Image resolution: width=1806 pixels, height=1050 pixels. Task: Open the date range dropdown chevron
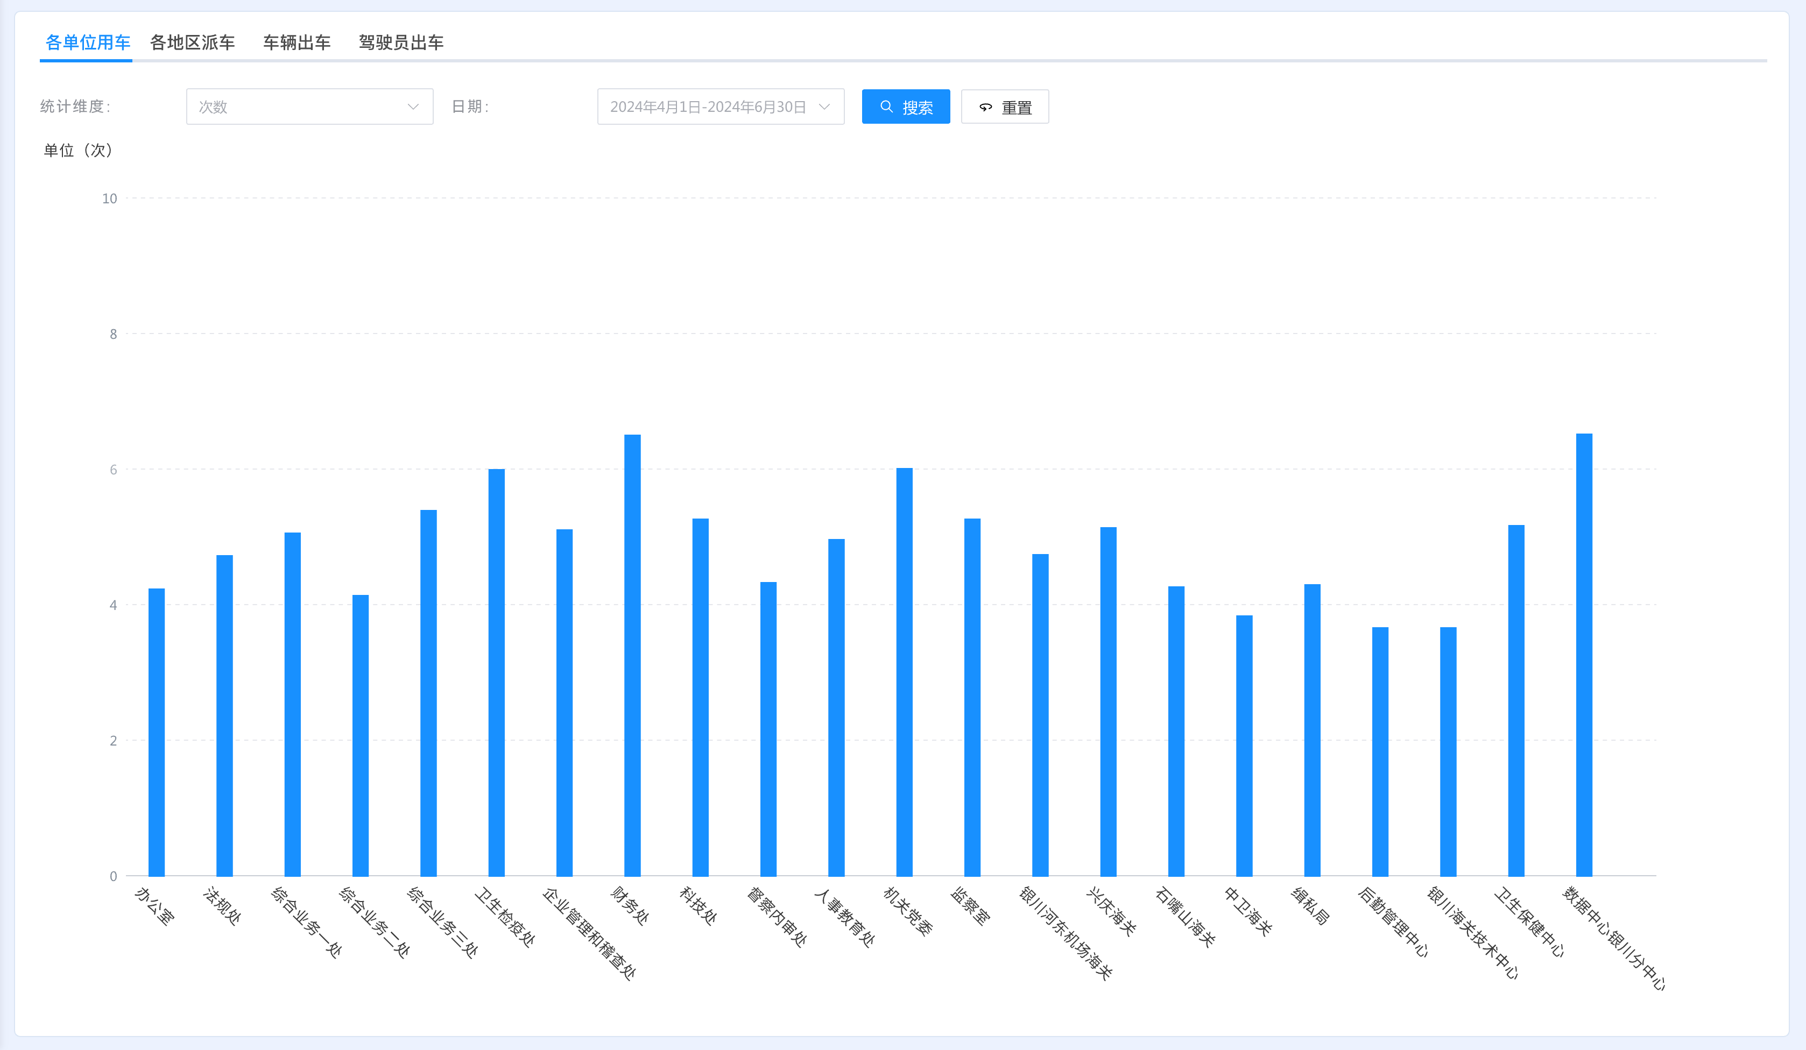824,107
